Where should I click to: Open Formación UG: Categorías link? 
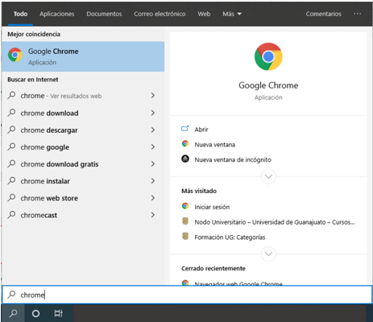click(x=230, y=237)
